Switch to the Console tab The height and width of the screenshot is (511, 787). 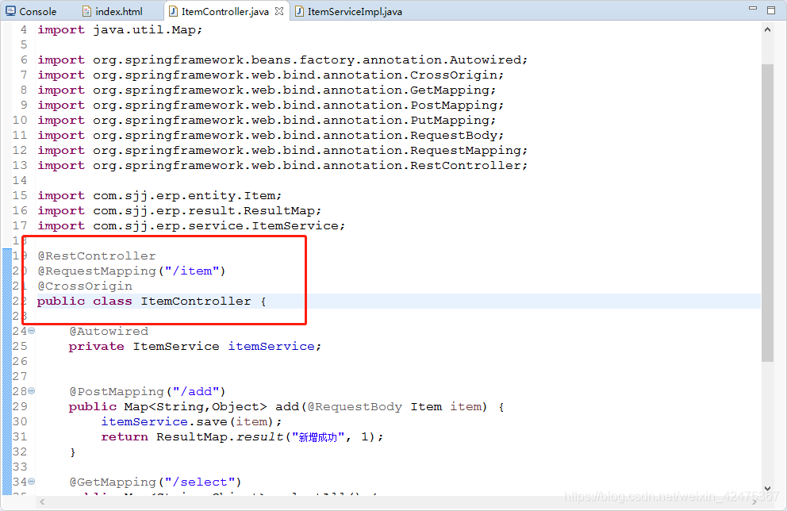click(x=31, y=11)
